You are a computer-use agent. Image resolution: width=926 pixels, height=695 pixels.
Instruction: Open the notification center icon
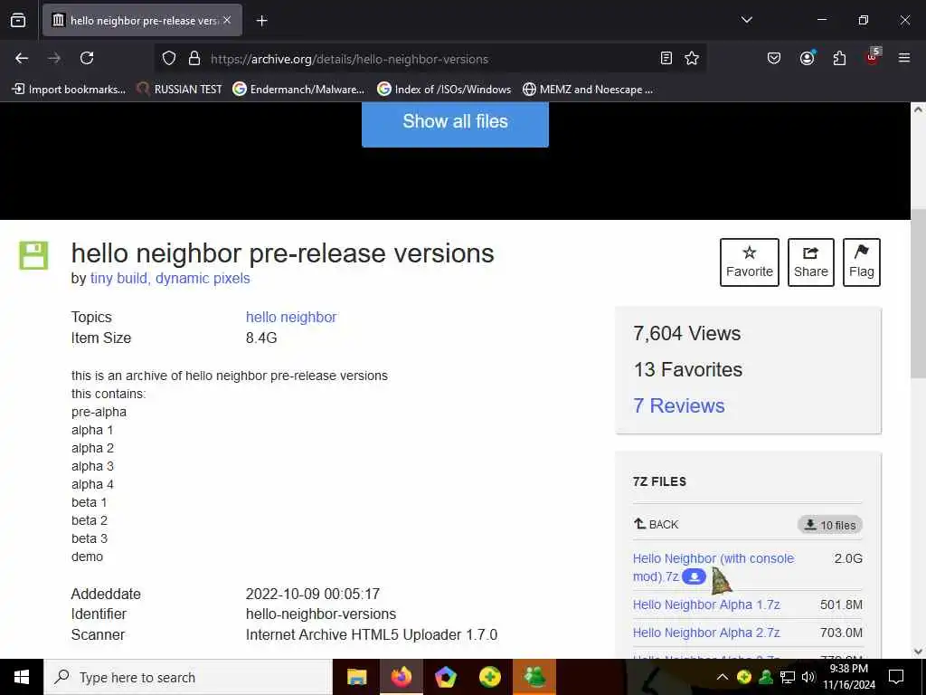pos(896,677)
